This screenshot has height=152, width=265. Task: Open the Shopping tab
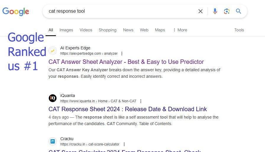point(107,30)
